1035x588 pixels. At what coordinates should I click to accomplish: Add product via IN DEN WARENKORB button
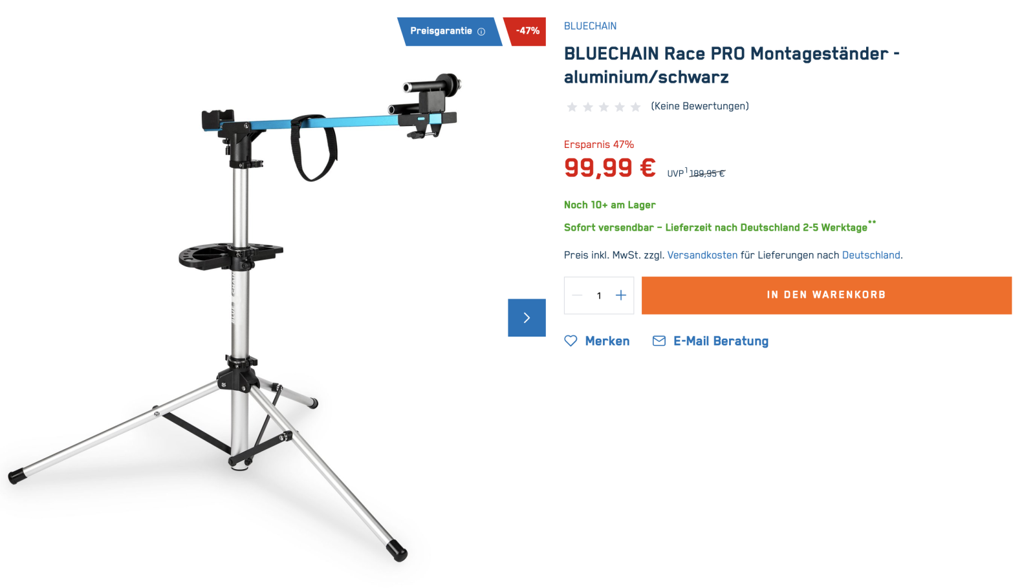click(x=826, y=295)
